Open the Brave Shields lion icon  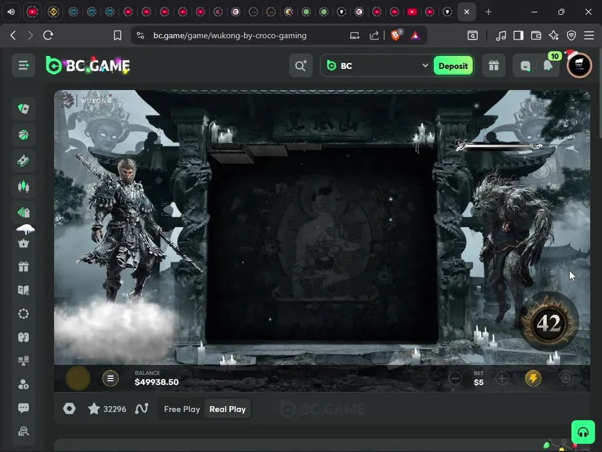point(396,35)
